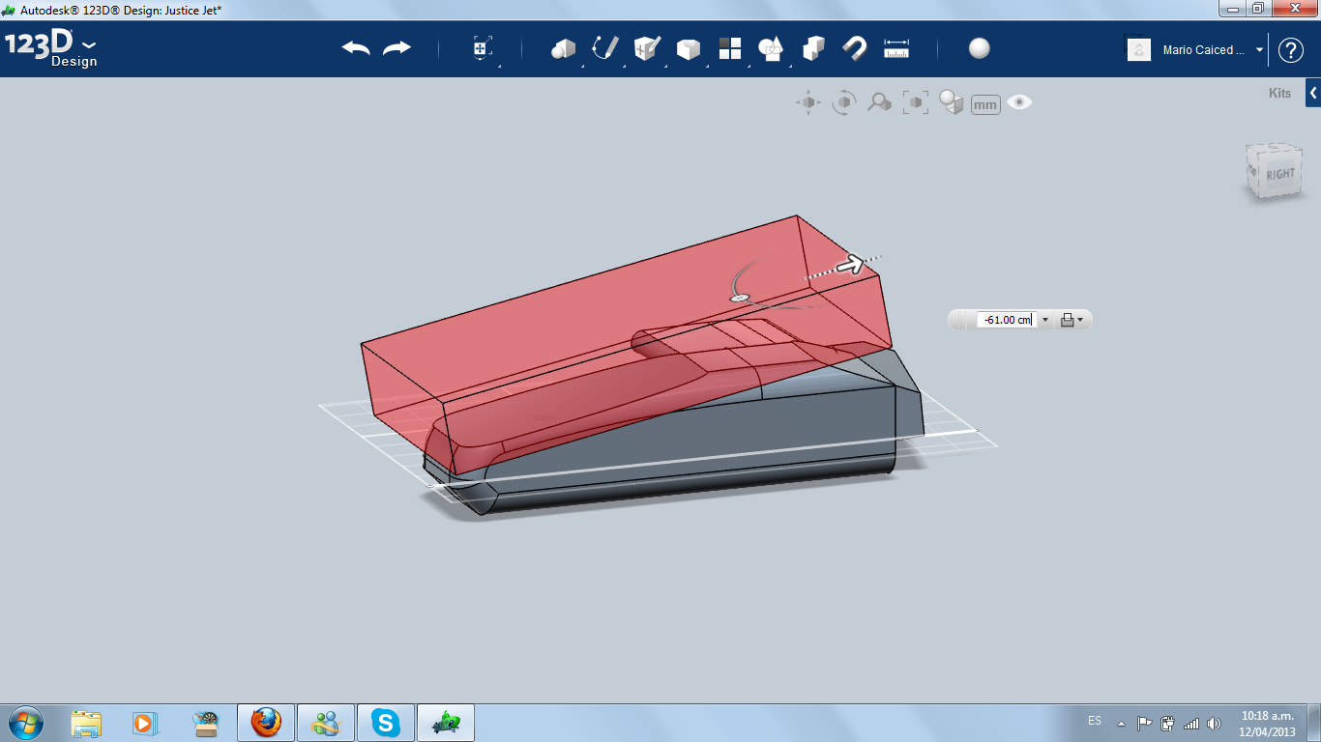Toggle the eye visibility options
The image size is (1321, 742).
point(1019,102)
